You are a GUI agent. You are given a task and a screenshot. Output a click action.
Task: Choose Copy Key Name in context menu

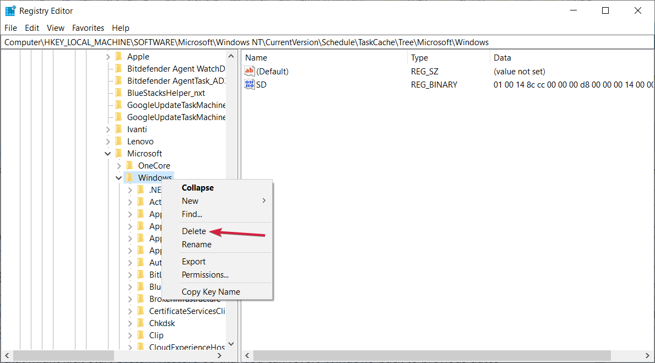pyautogui.click(x=217, y=291)
